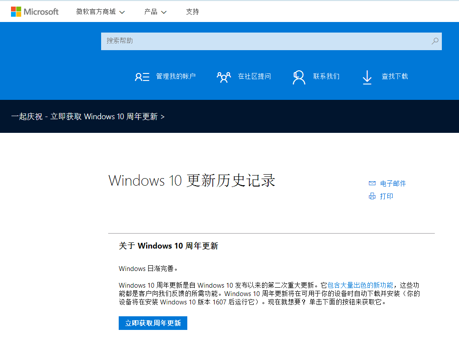Click the Microsoft logo
This screenshot has height=344, width=459.
point(35,12)
